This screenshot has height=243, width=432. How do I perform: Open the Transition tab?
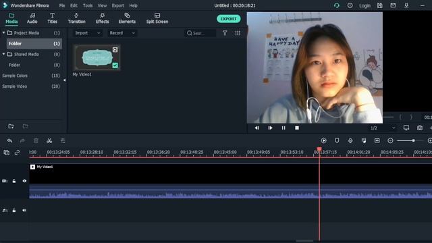[x=76, y=18]
